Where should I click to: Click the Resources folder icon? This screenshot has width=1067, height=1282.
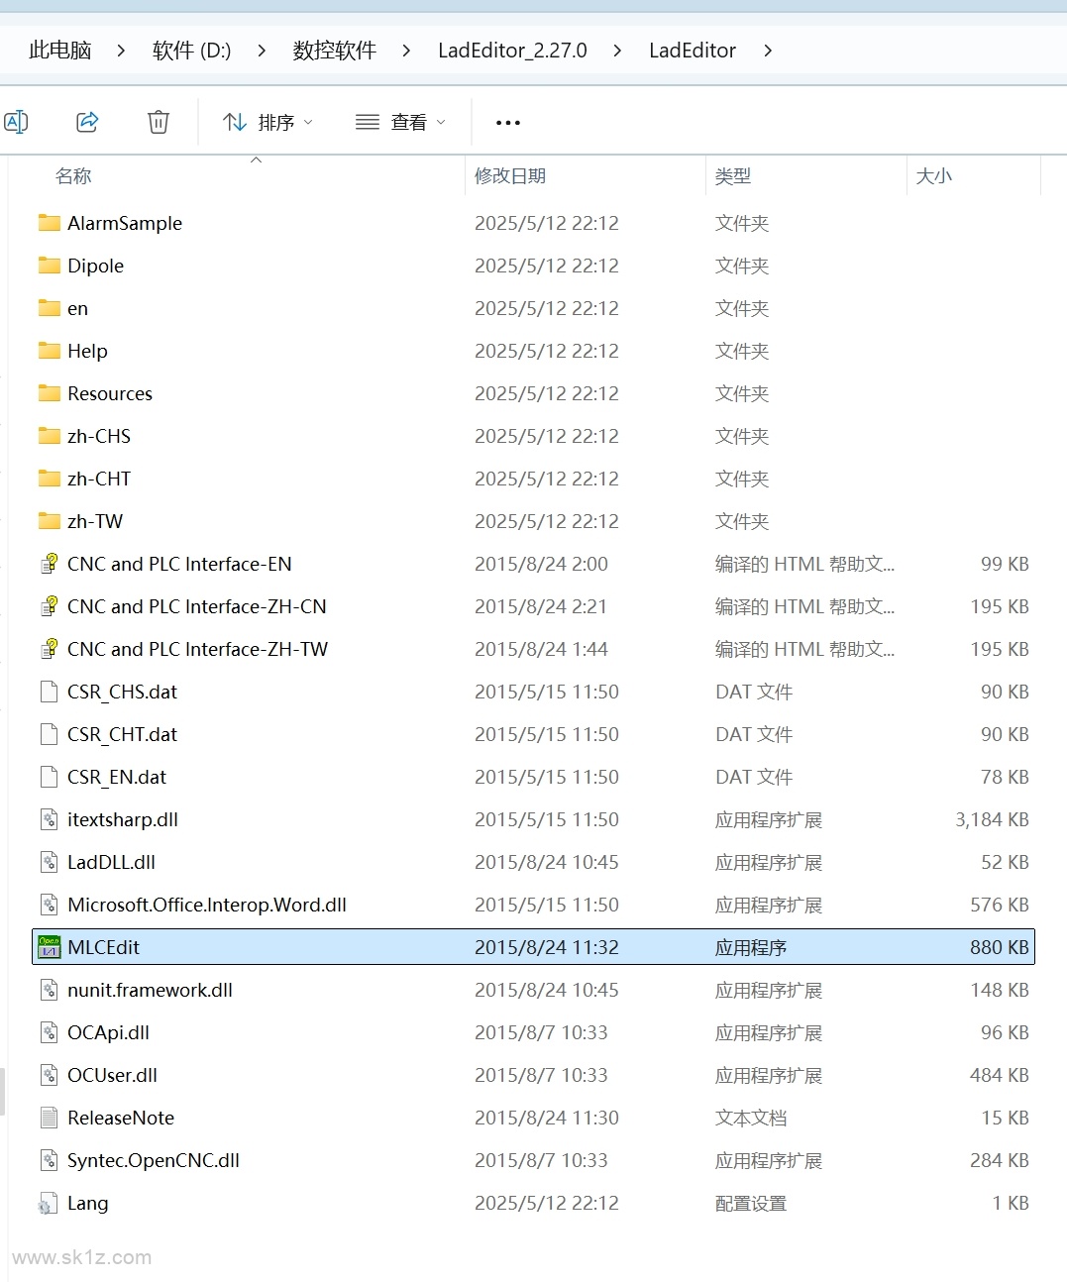click(49, 393)
